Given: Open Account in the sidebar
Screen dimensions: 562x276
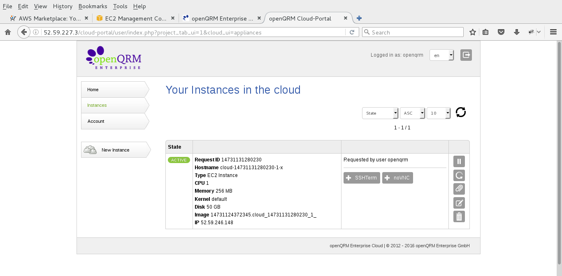Looking at the screenshot, I should click(115, 121).
